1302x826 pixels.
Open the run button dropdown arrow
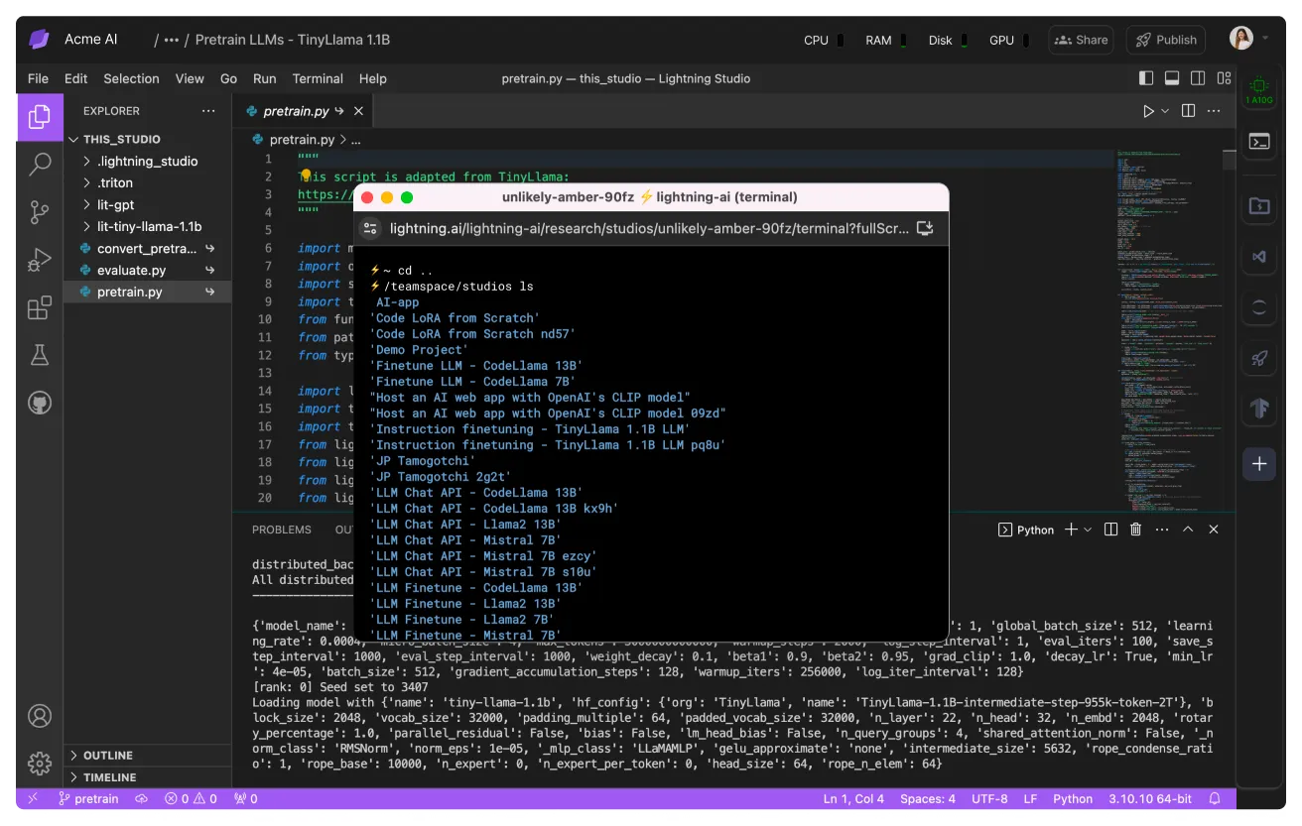click(1165, 111)
